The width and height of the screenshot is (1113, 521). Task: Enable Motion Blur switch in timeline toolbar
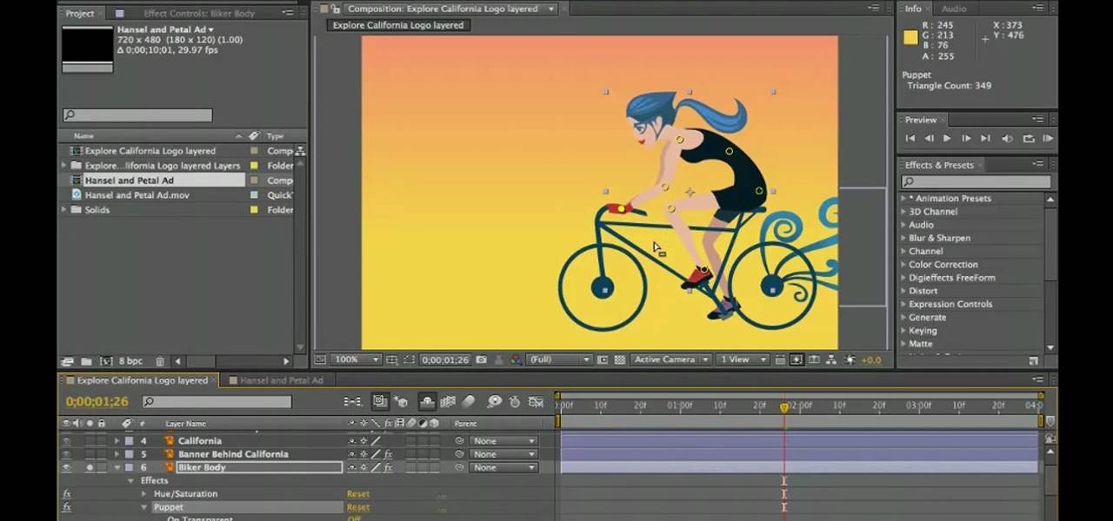[469, 402]
